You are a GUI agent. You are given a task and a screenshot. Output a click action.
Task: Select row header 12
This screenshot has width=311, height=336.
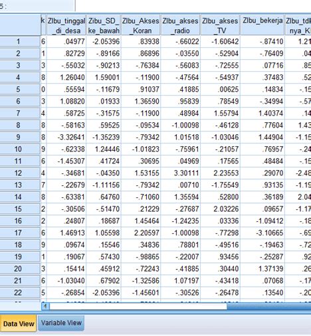(20, 173)
